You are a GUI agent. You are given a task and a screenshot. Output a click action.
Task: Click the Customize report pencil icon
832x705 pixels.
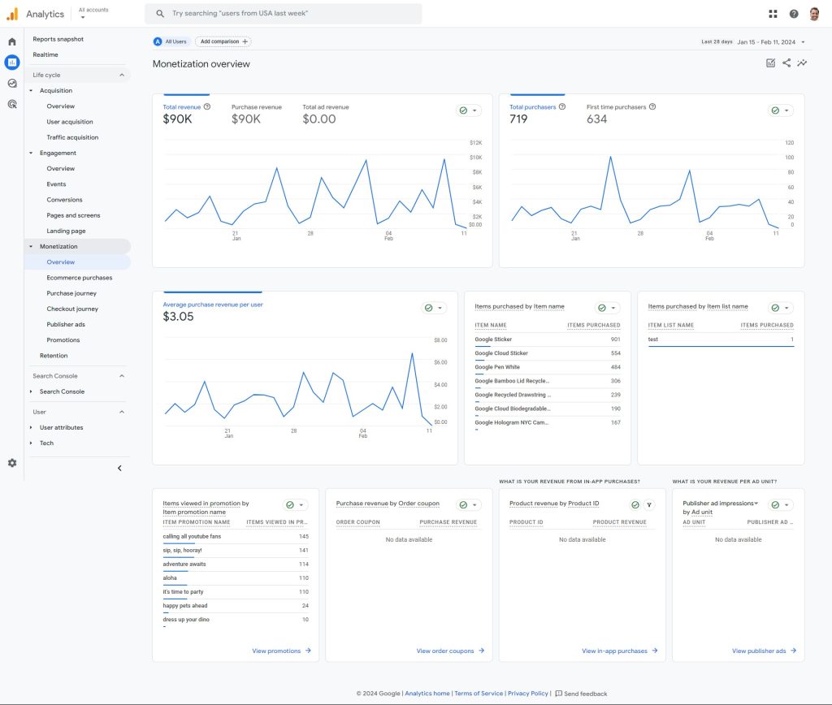coord(770,63)
